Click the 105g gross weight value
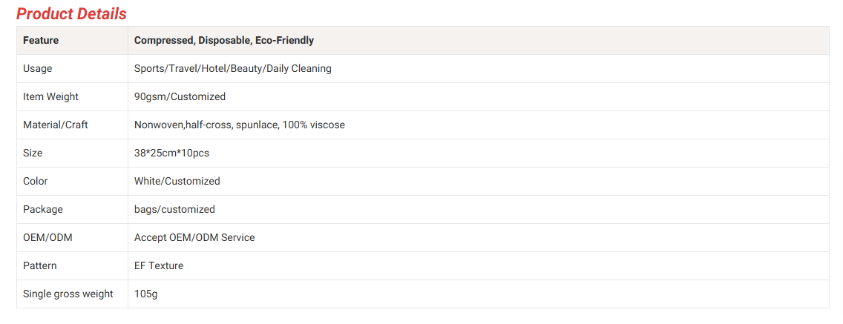The image size is (843, 324). point(145,294)
